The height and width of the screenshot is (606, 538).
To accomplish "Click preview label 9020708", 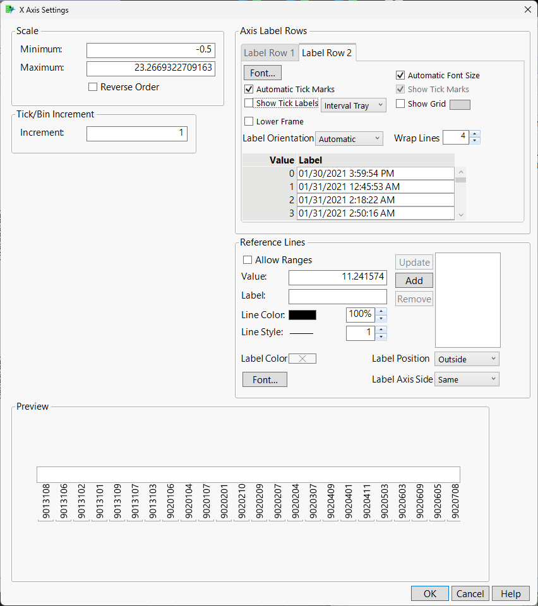I will coord(455,501).
